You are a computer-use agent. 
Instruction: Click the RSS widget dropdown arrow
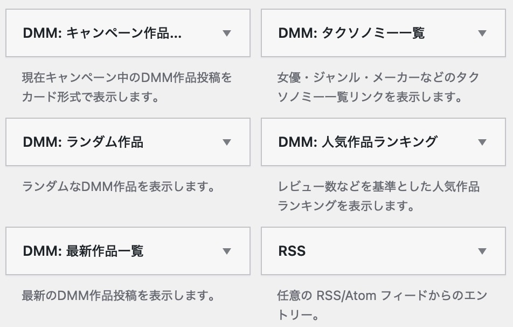[x=482, y=251]
